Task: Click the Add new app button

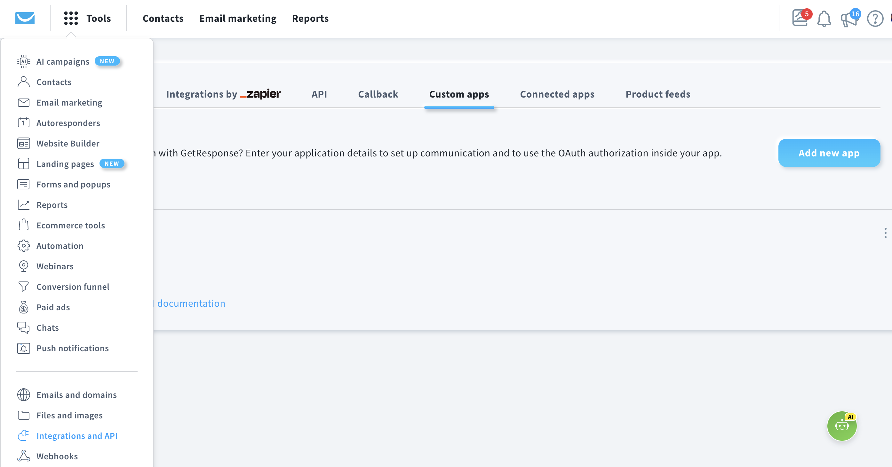Action: click(829, 153)
